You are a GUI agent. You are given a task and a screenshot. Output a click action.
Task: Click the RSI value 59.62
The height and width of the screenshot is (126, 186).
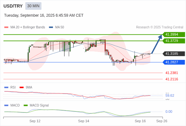pyautogui.click(x=170, y=95)
